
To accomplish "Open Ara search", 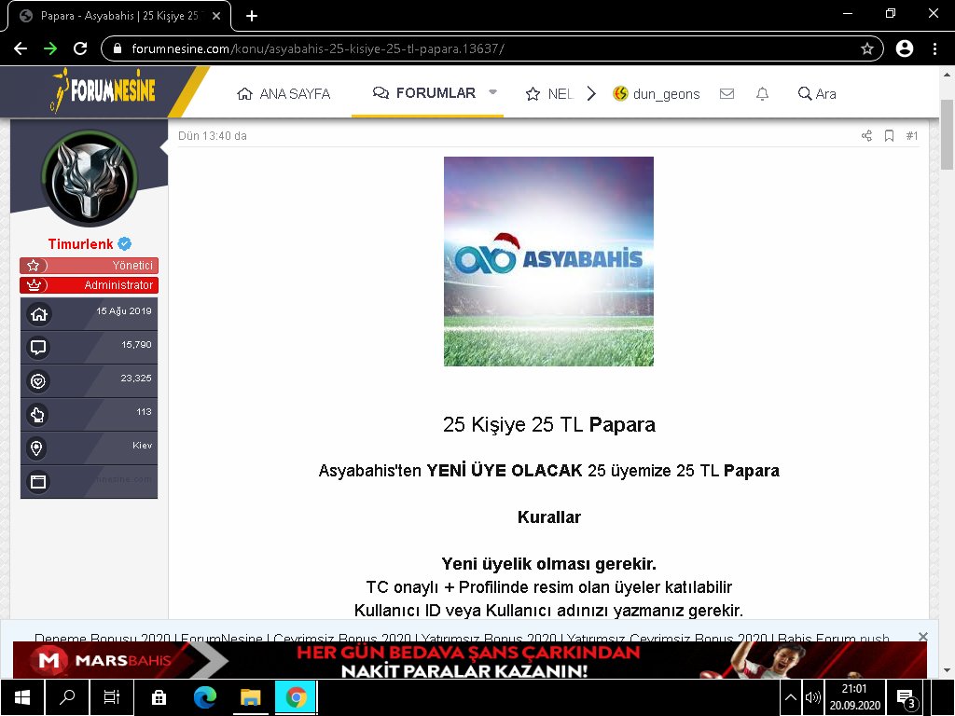I will click(817, 94).
